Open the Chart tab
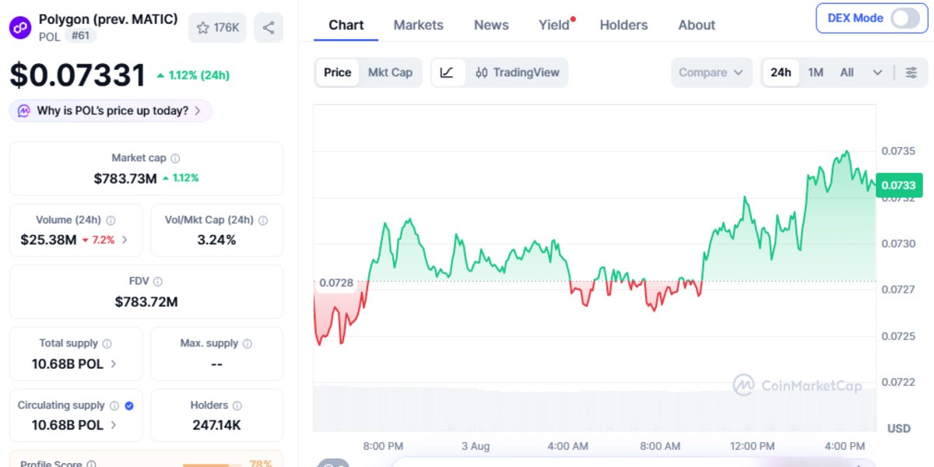The height and width of the screenshot is (467, 934). [x=346, y=25]
